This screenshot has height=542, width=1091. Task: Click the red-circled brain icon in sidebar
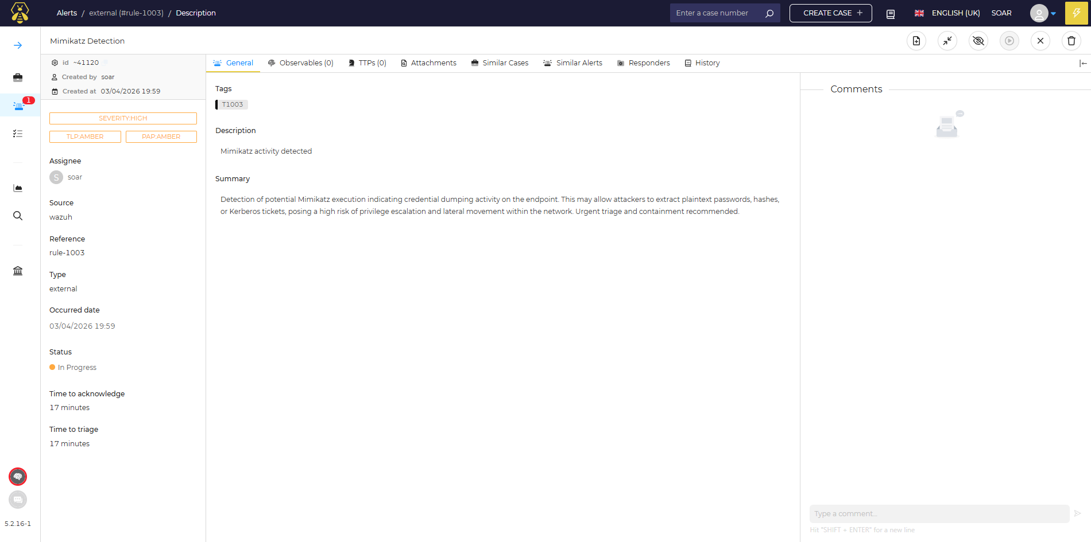coord(18,477)
